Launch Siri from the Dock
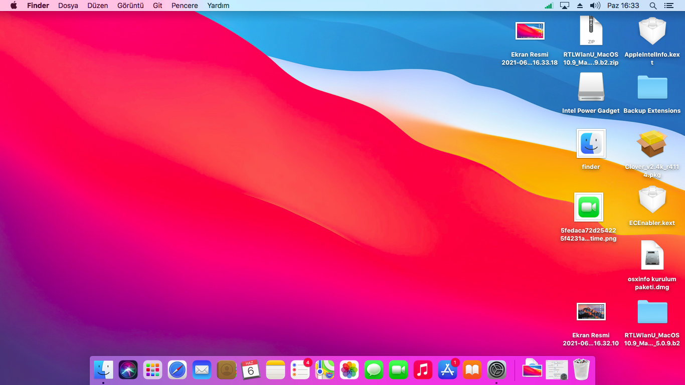The height and width of the screenshot is (385, 685). [x=128, y=370]
